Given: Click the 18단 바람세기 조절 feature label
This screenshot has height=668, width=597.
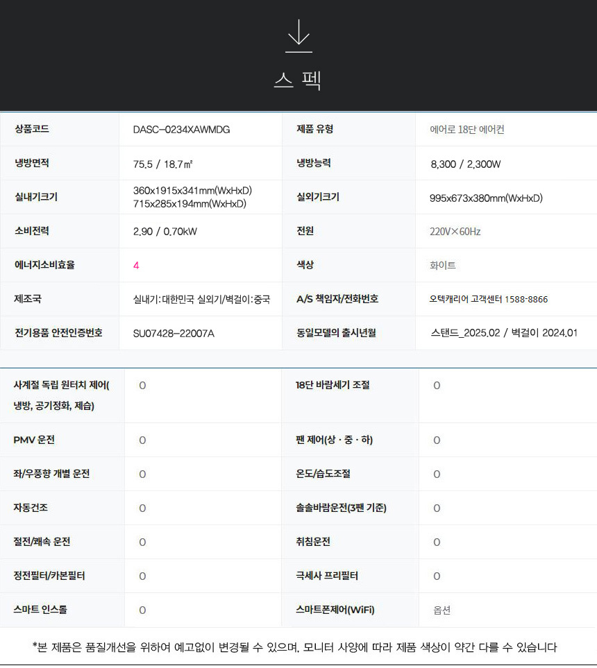Looking at the screenshot, I should coord(333,386).
